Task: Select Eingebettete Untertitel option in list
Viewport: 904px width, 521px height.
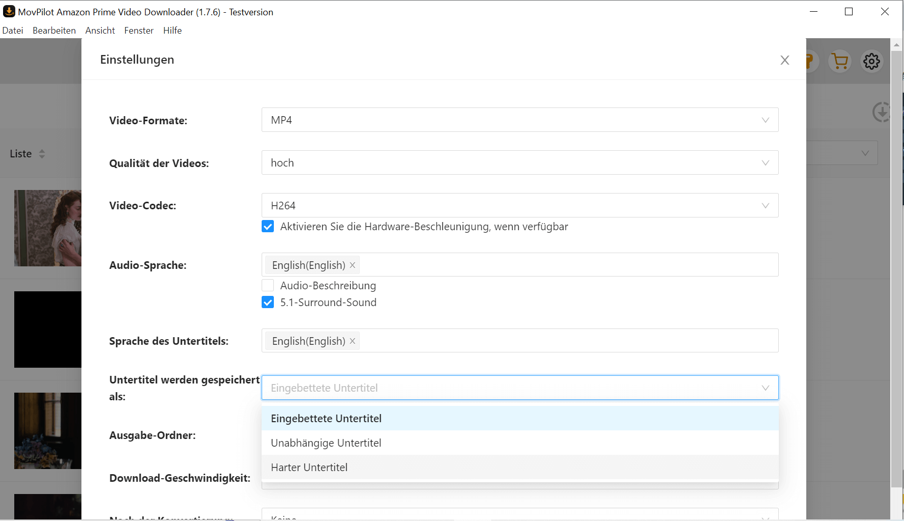Action: pyautogui.click(x=520, y=418)
